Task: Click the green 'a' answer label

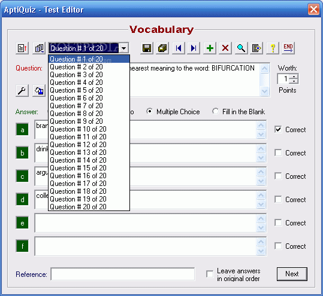Action: tap(22, 130)
